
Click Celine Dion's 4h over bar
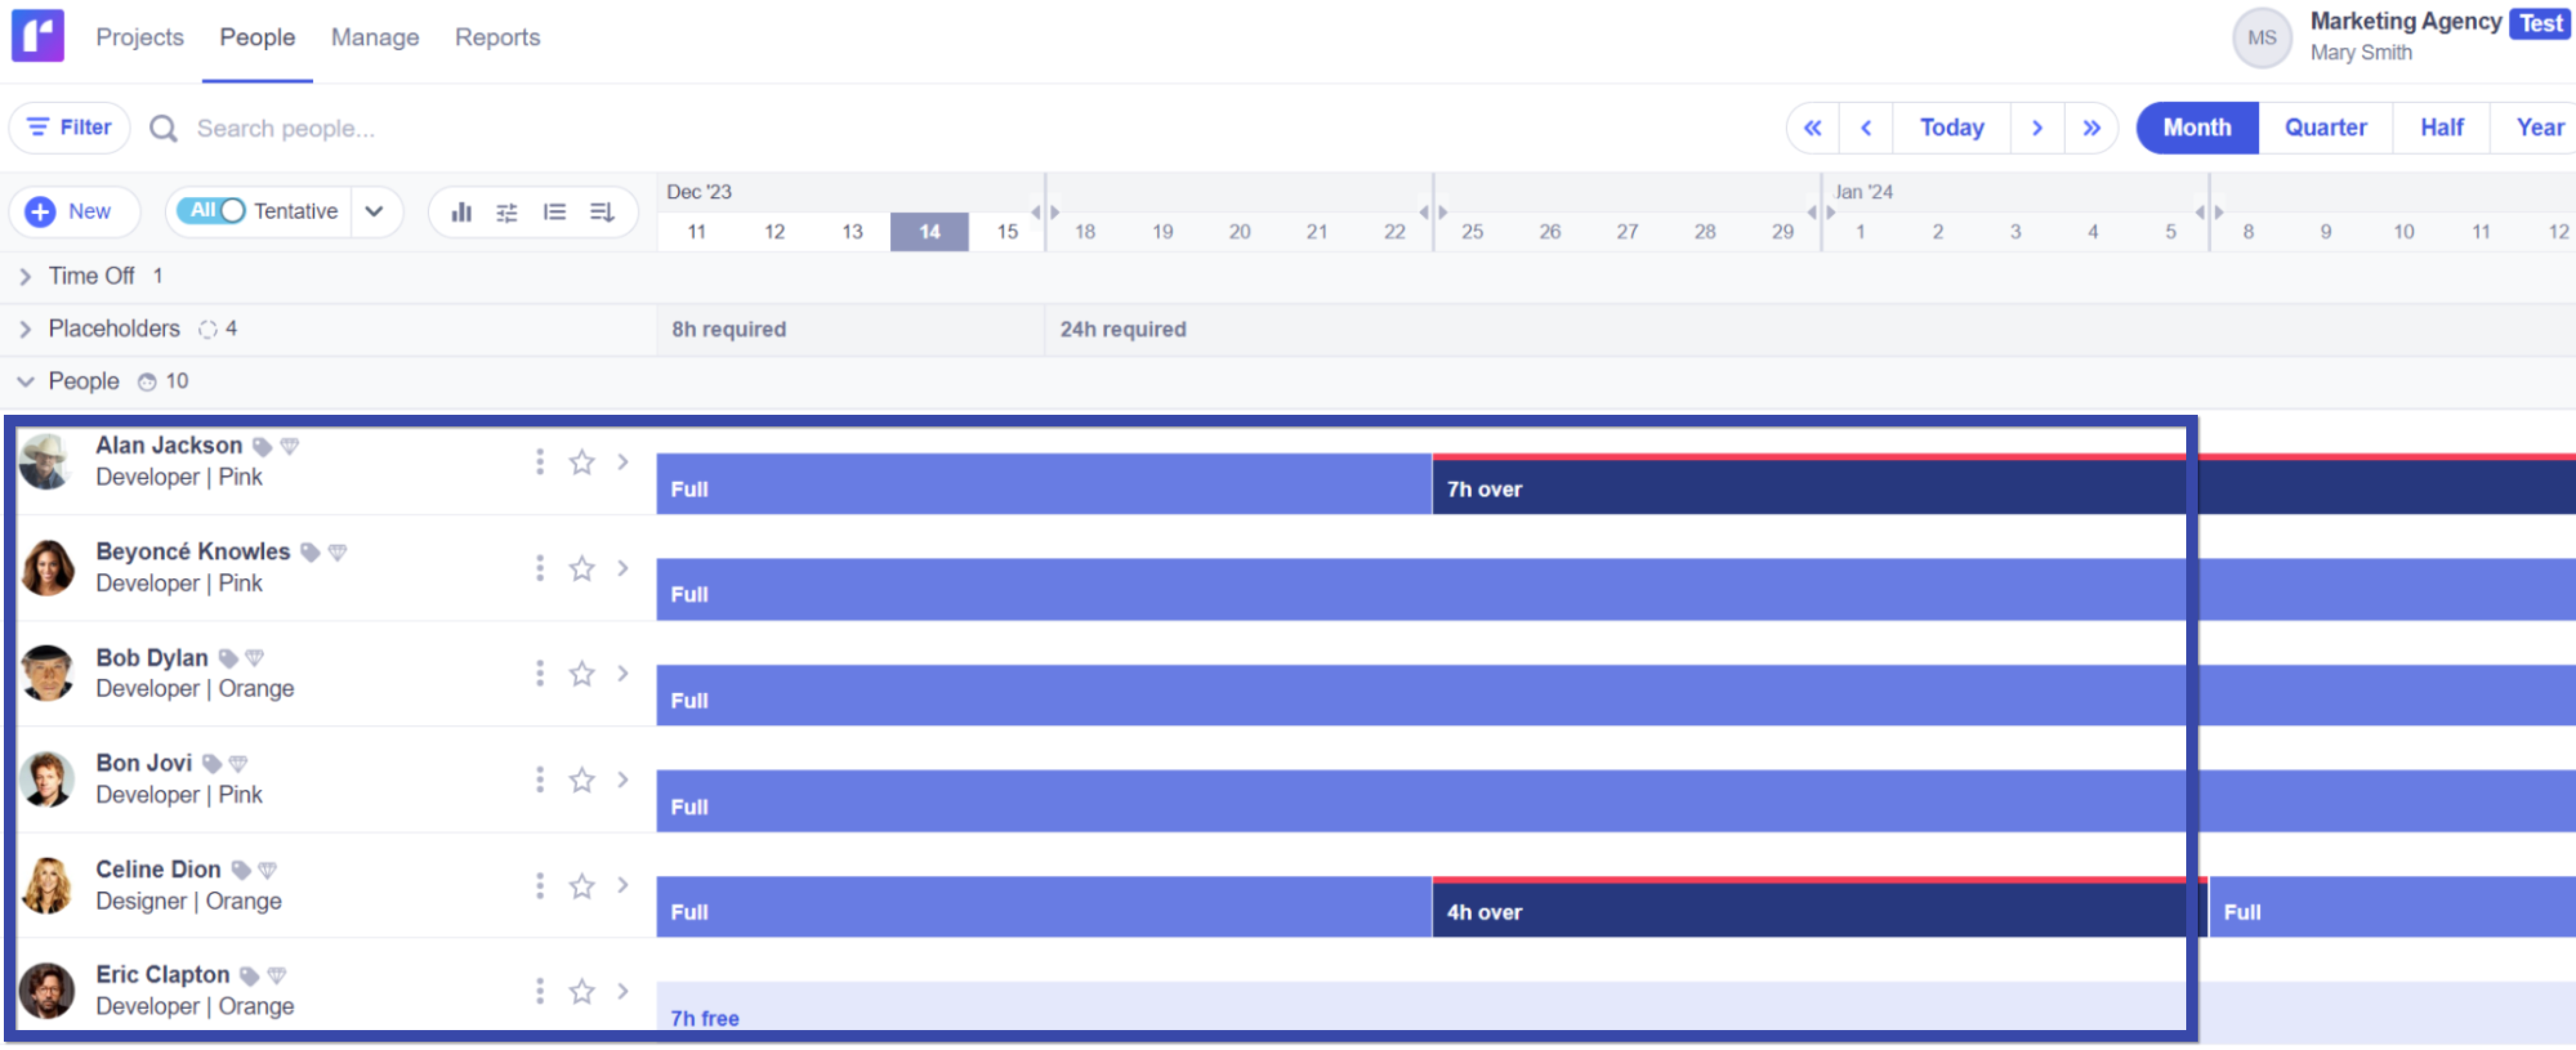coord(1820,908)
